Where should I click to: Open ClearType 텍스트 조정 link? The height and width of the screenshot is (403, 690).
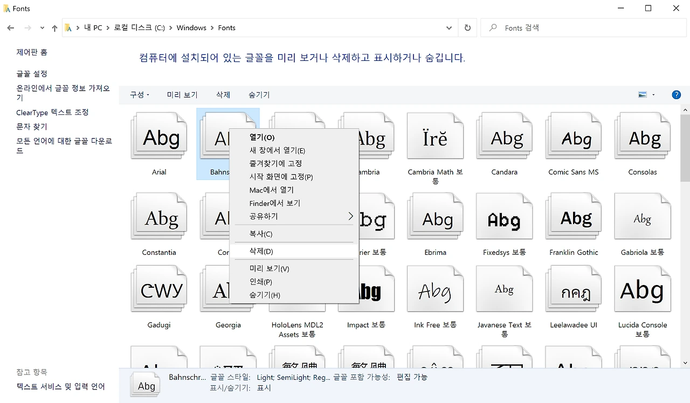(x=52, y=113)
